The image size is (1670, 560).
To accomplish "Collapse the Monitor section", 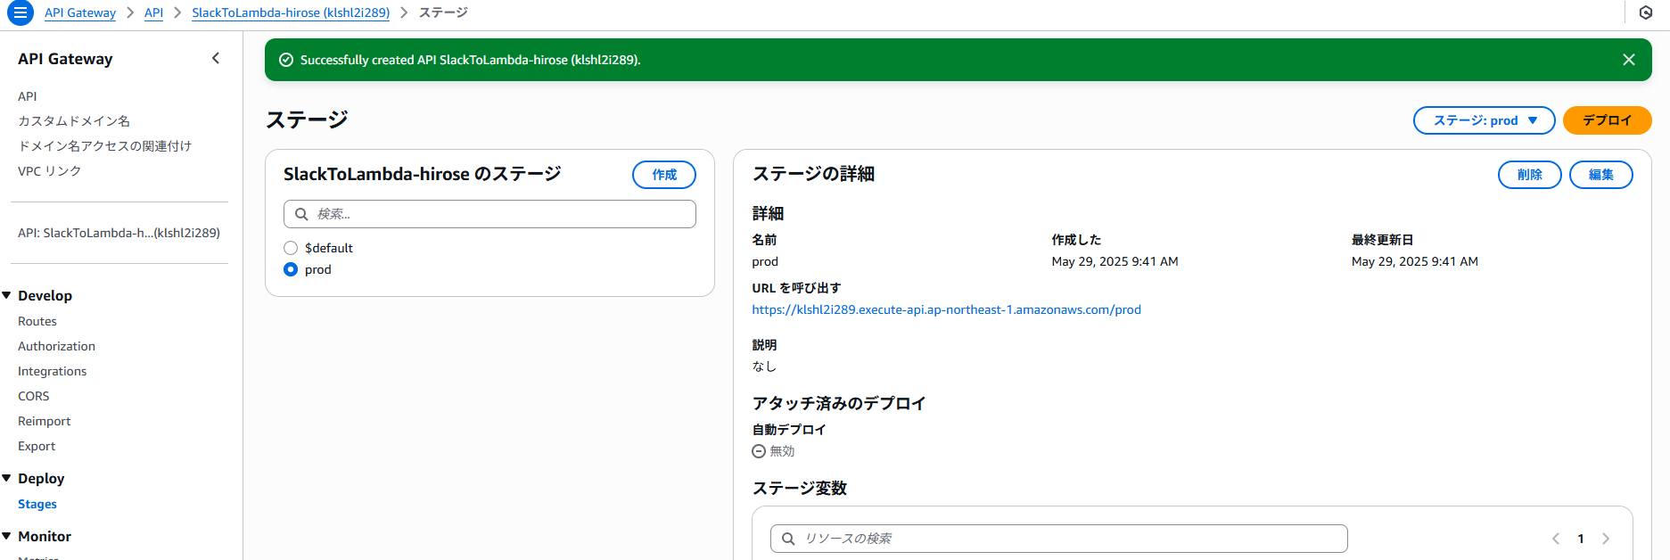I will [x=6, y=536].
